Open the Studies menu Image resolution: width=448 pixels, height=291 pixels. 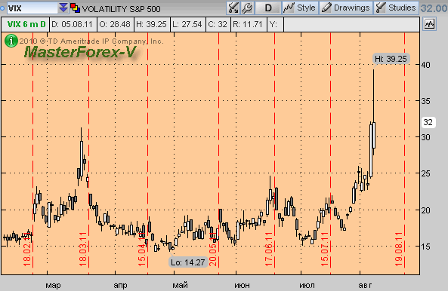[396, 8]
